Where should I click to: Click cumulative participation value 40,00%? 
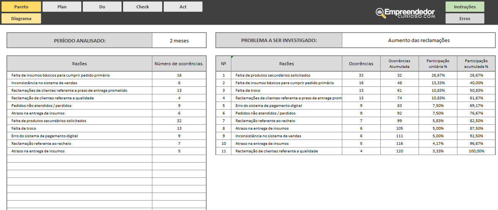point(476,83)
